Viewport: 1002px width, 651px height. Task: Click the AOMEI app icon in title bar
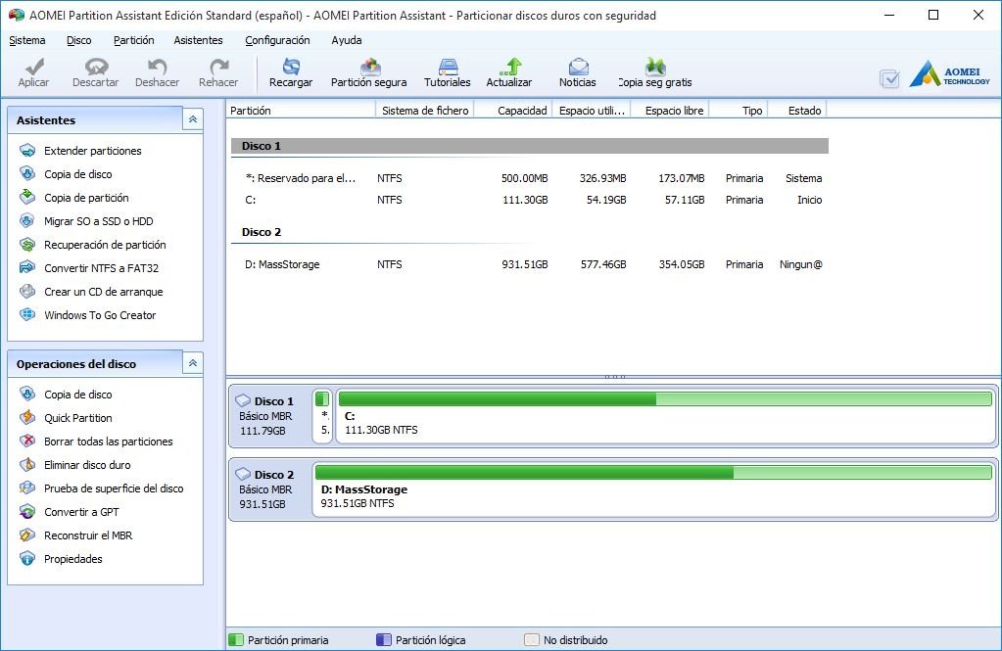click(16, 15)
